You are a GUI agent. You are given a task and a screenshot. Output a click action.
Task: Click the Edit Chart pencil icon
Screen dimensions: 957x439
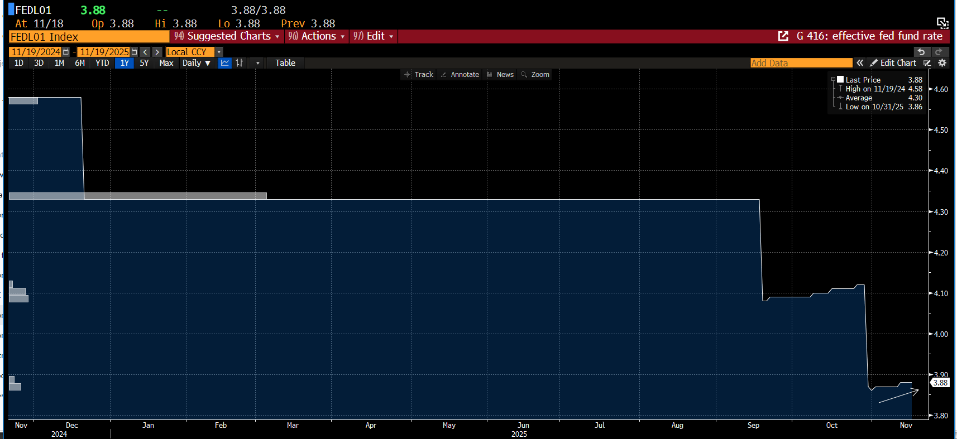click(x=874, y=63)
